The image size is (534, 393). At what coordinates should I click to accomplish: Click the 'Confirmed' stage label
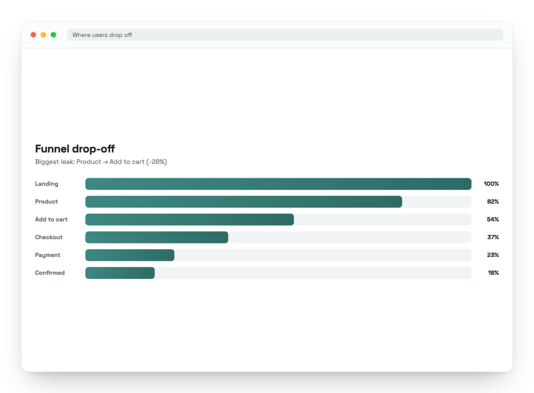click(50, 273)
